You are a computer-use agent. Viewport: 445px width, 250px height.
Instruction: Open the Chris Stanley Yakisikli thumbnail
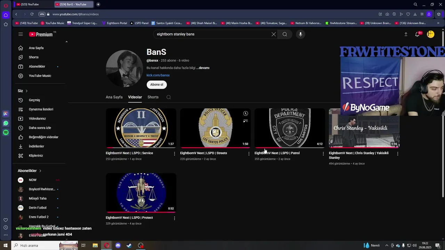(x=364, y=128)
